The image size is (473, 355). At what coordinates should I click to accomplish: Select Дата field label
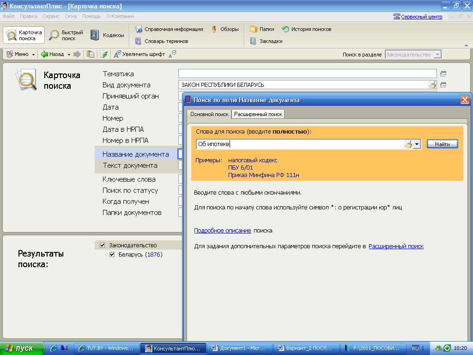pyautogui.click(x=110, y=107)
